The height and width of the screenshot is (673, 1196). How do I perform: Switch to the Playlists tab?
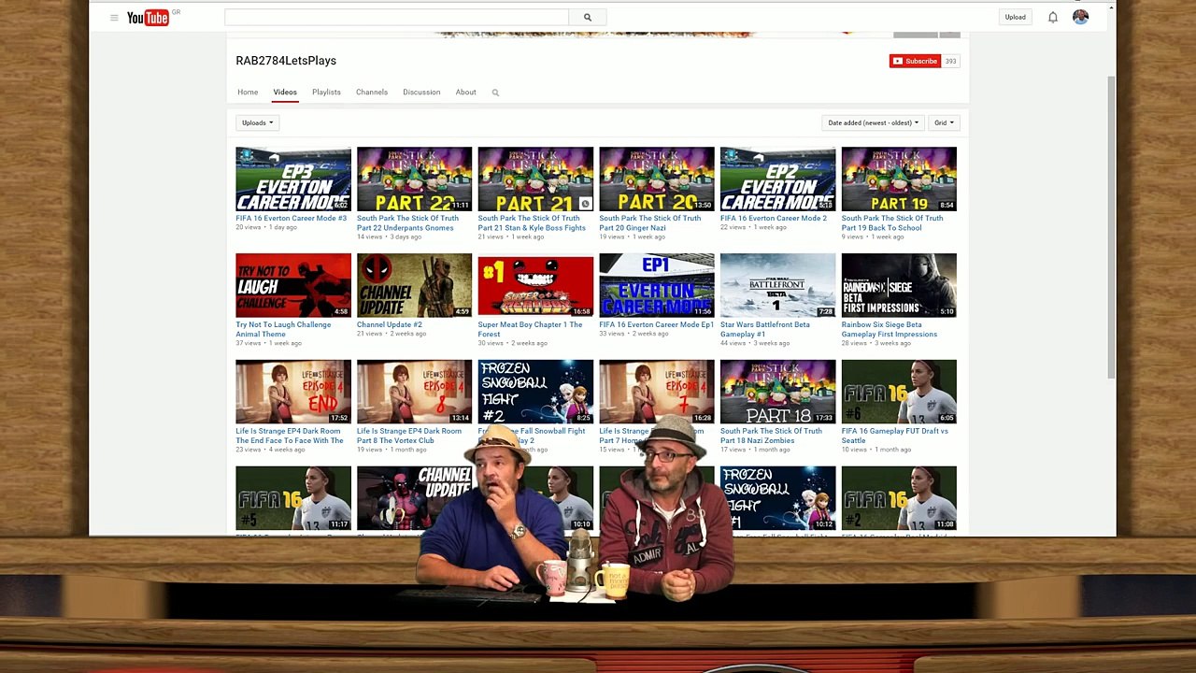tap(326, 93)
